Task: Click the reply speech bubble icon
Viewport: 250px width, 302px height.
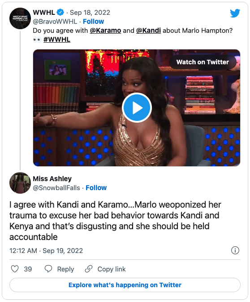Action: click(48, 269)
